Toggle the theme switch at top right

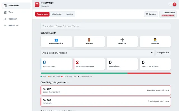point(172,4)
